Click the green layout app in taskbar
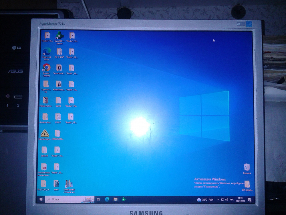This screenshot has width=286, height=215. point(124,199)
